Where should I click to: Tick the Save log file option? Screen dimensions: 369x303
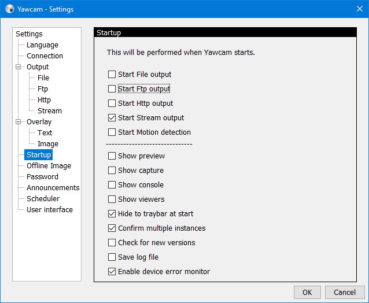tap(112, 257)
